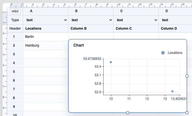Image resolution: width=192 pixels, height=116 pixels.
Task: Grab the chart's right-edge resize handle
Action: tap(187, 76)
